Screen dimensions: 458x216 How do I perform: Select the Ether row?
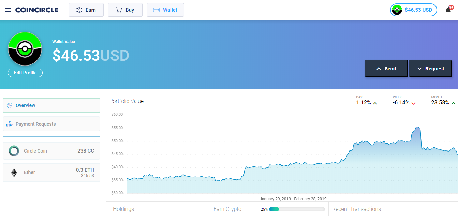51,172
